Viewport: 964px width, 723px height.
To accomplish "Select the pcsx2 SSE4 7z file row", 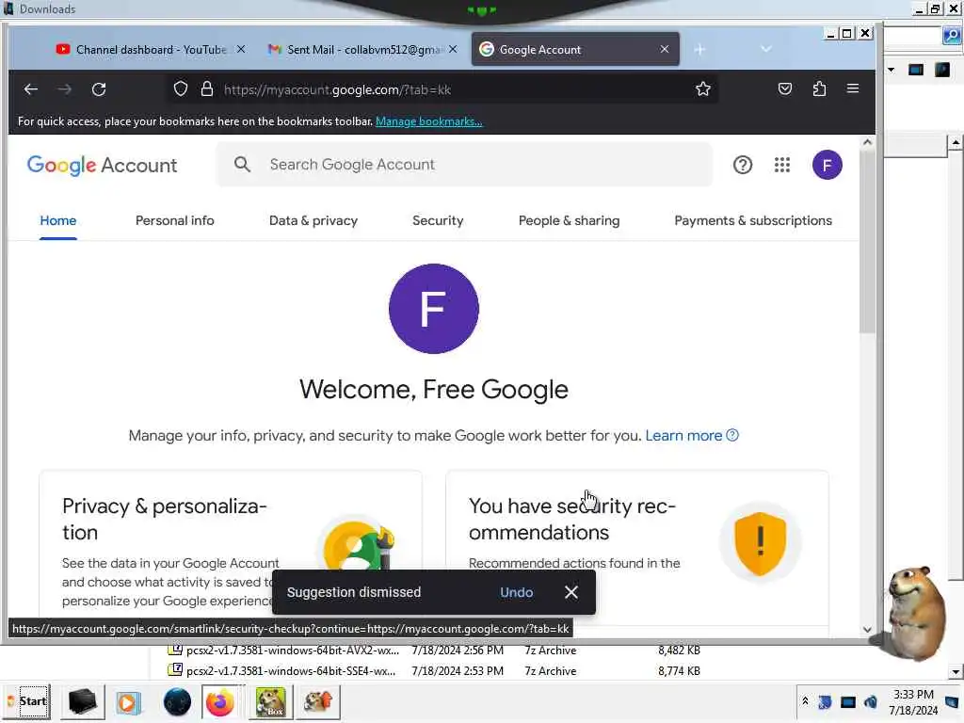I will point(434,671).
